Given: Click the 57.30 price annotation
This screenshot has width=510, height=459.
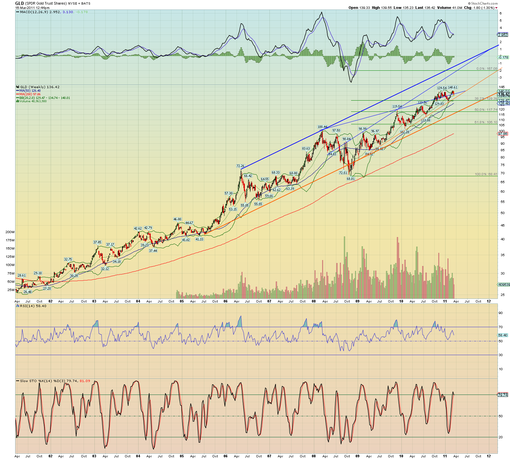Looking at the screenshot, I should click(x=228, y=193).
